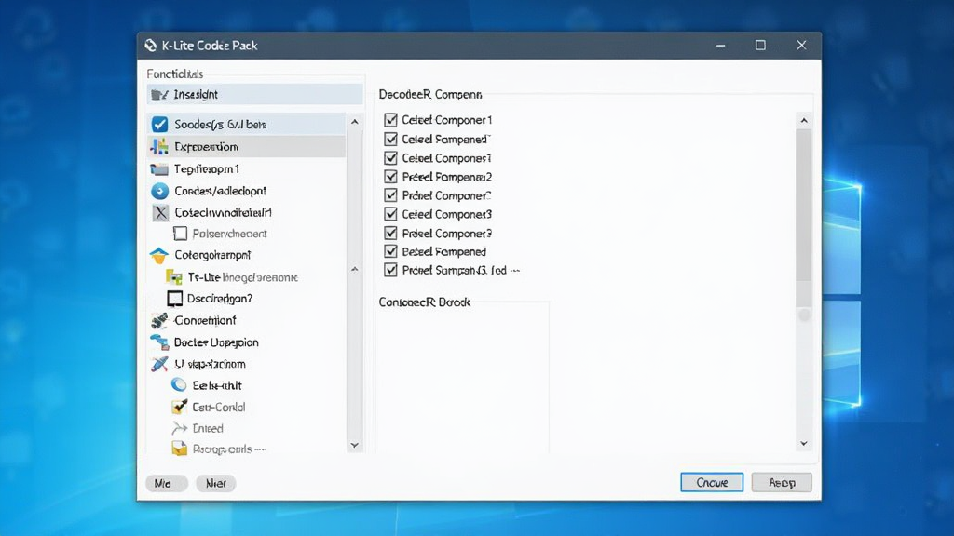This screenshot has height=536, width=954.
Task: Click the ConoeeR Doock empty box
Action: pyautogui.click(x=462, y=380)
